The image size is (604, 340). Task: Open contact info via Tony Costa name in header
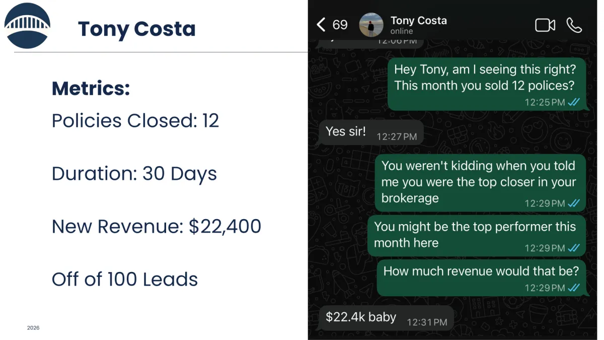418,21
